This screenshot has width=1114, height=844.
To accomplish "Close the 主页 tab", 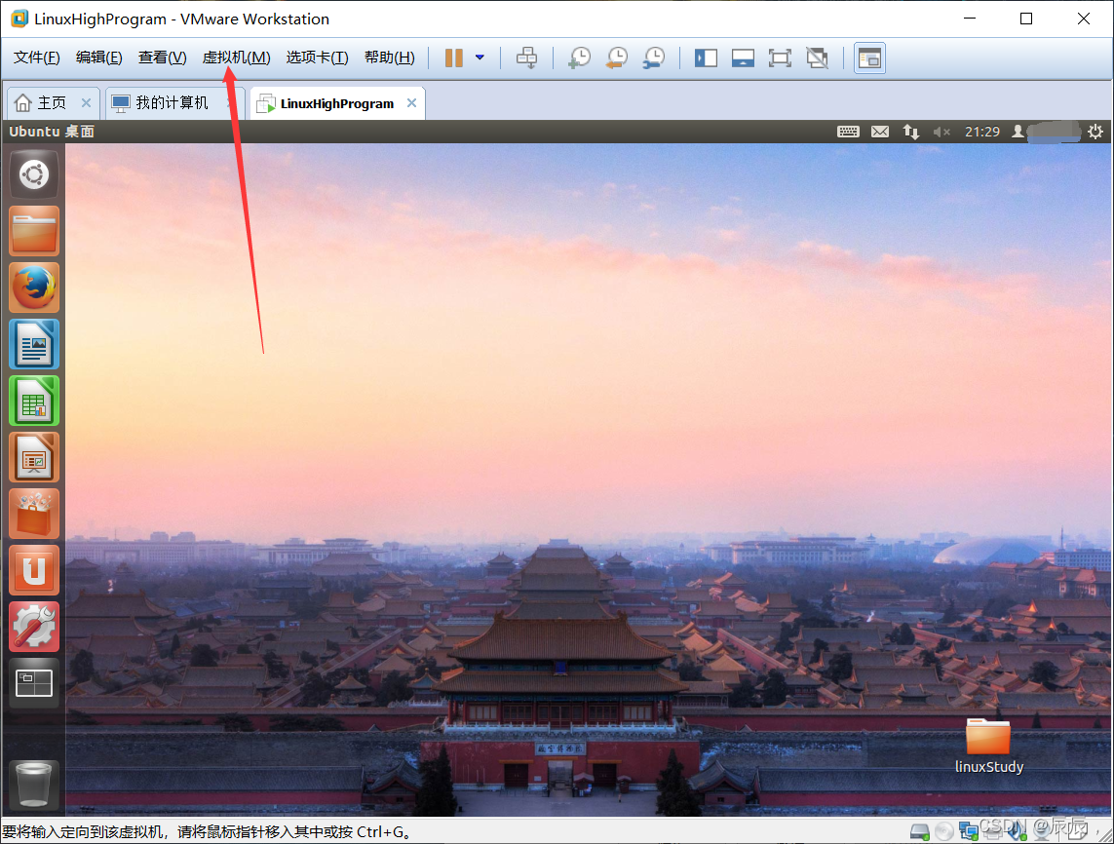I will tap(86, 103).
